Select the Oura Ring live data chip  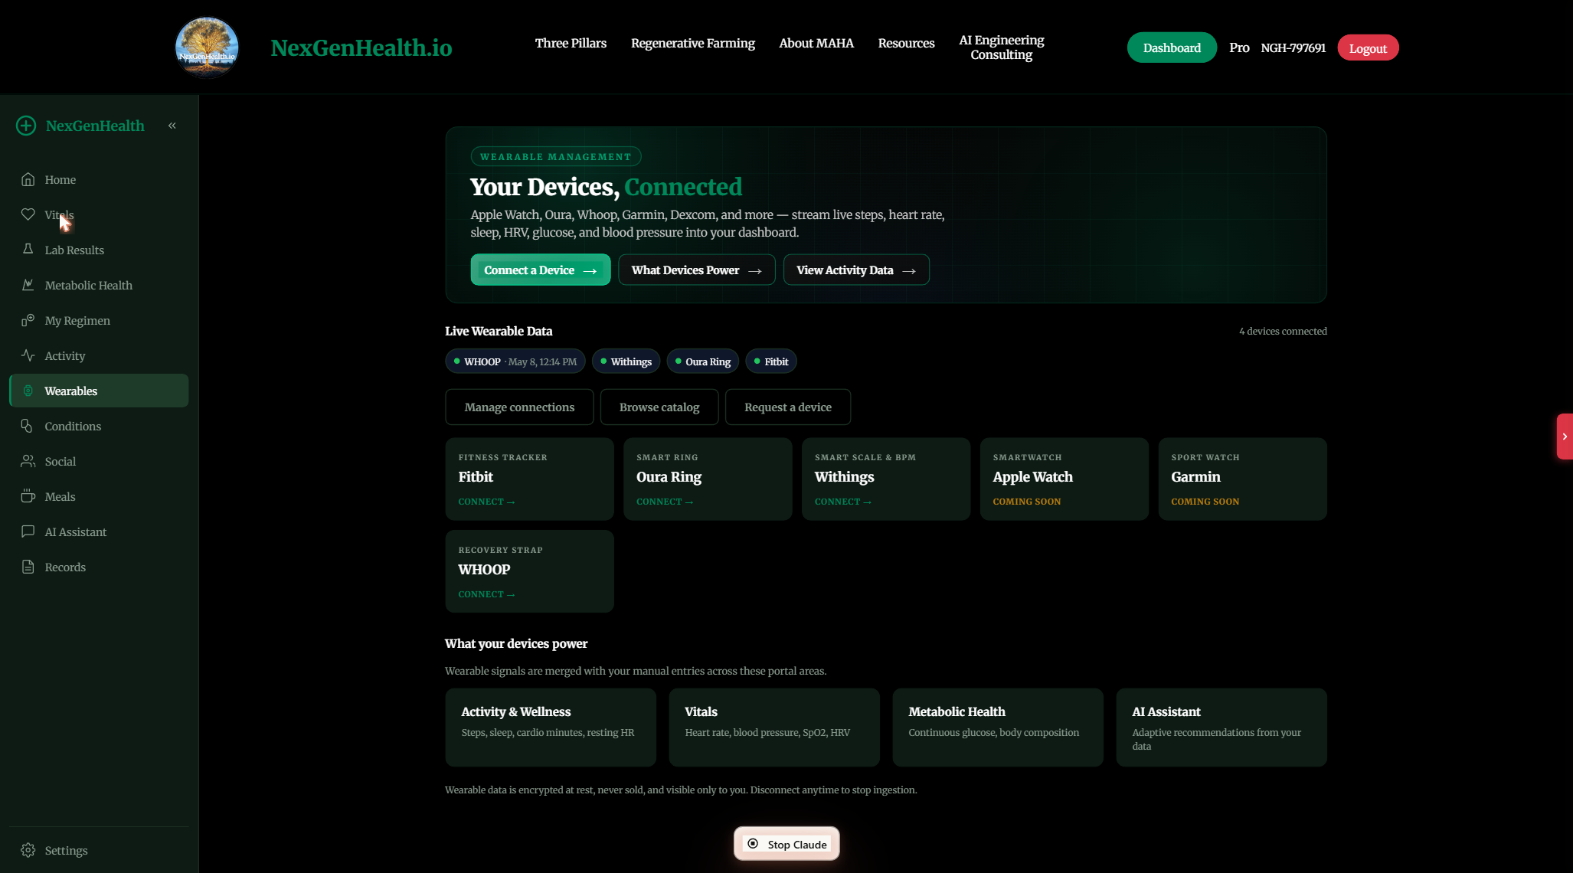point(702,361)
